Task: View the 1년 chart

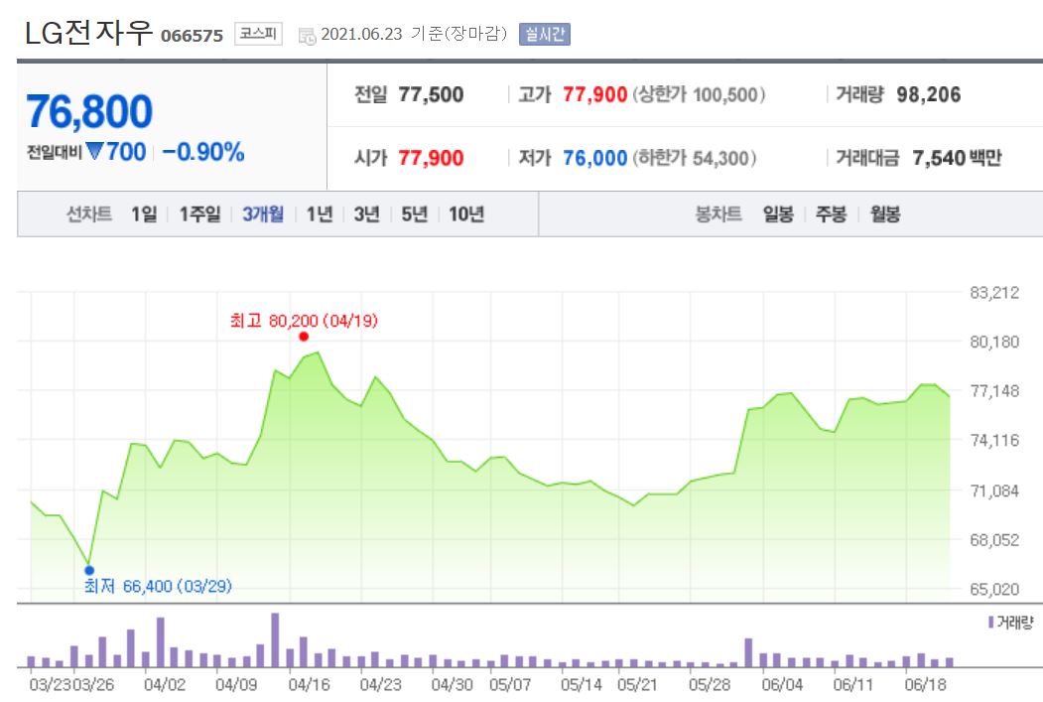Action: pyautogui.click(x=320, y=213)
